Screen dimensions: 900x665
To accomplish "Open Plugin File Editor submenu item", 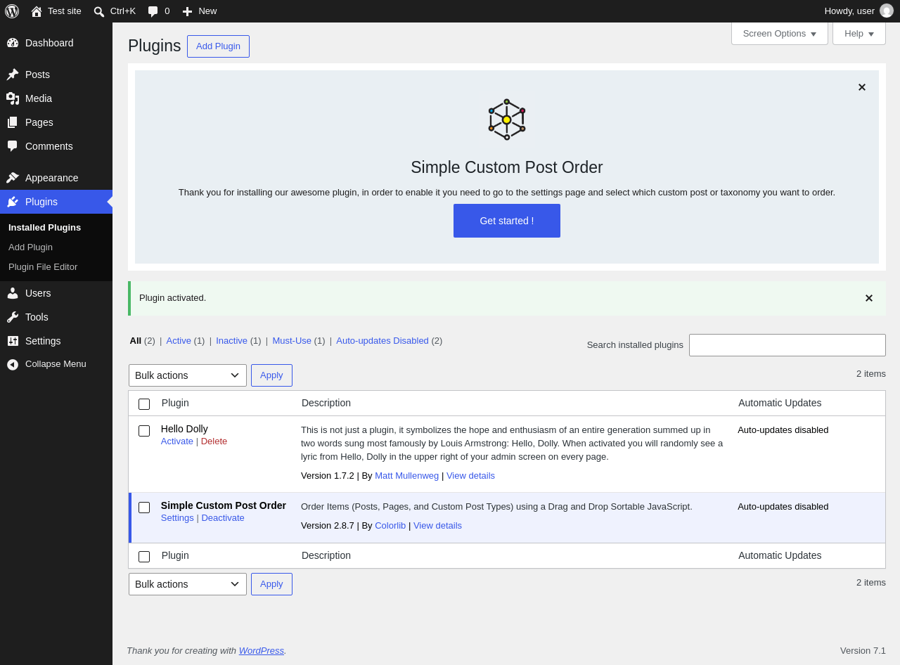I will pyautogui.click(x=43, y=266).
